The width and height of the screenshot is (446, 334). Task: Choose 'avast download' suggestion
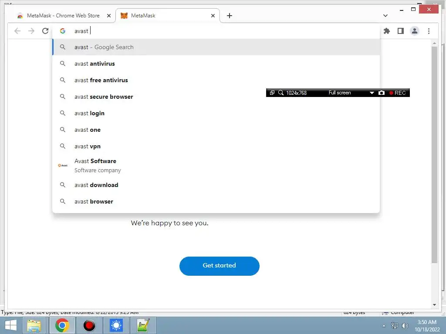[216, 185]
